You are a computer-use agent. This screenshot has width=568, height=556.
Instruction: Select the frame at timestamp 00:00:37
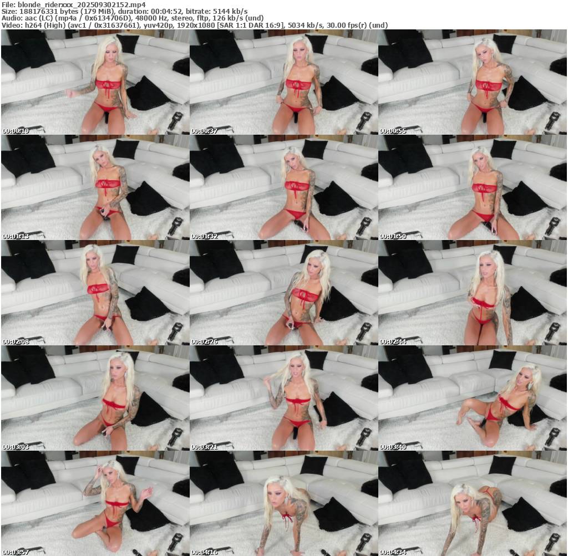tap(283, 82)
